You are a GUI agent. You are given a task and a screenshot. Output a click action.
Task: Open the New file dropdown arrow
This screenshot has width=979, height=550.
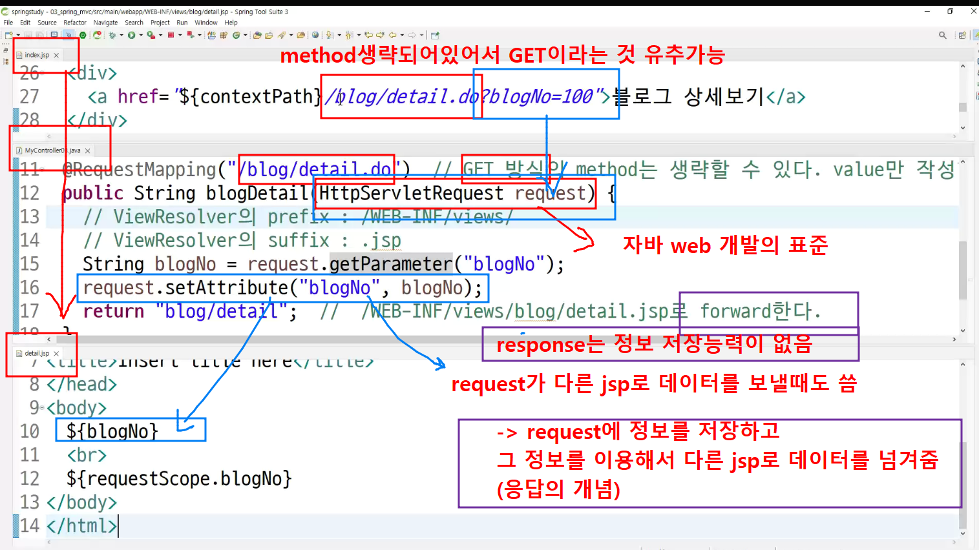(18, 35)
